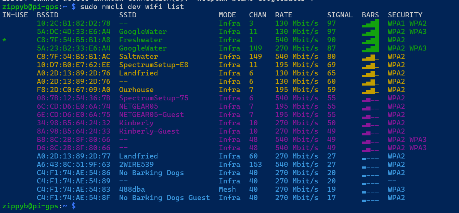This screenshot has height=213, width=459.
Task: Click the WPA3 security value for 488dba
Action: coord(396,190)
